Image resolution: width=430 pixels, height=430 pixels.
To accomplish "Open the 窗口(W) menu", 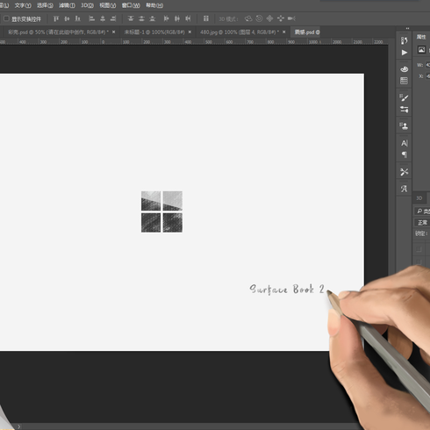I will [131, 5].
